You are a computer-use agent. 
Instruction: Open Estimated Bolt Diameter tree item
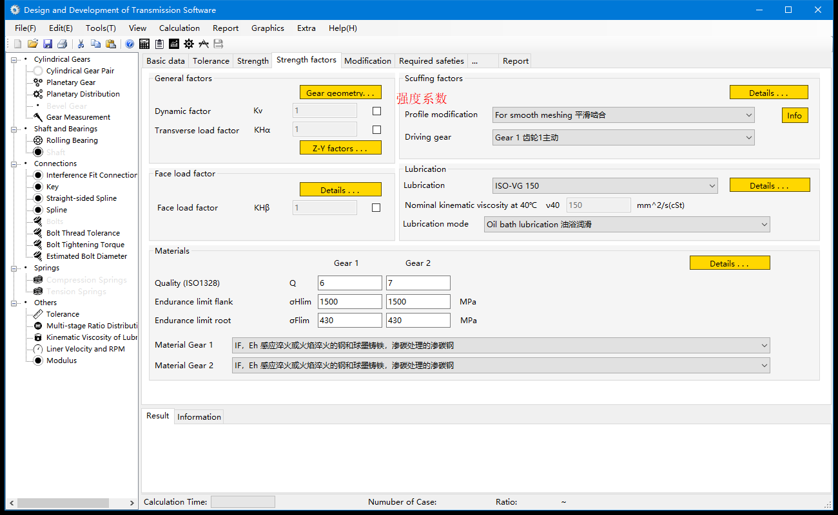86,256
